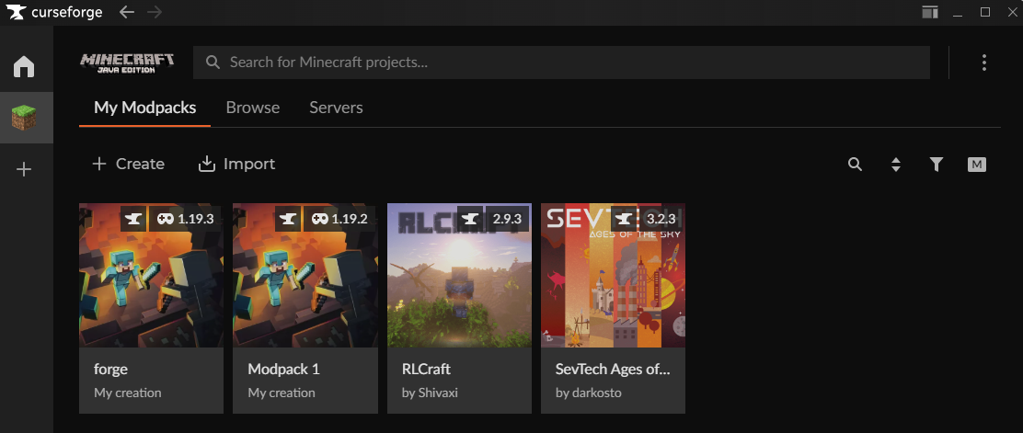
Task: Open the forge modpack thumbnail
Action: pos(152,275)
